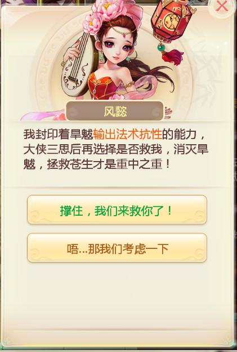Click the 风懿 name plate
The height and width of the screenshot is (352, 237).
115,111
